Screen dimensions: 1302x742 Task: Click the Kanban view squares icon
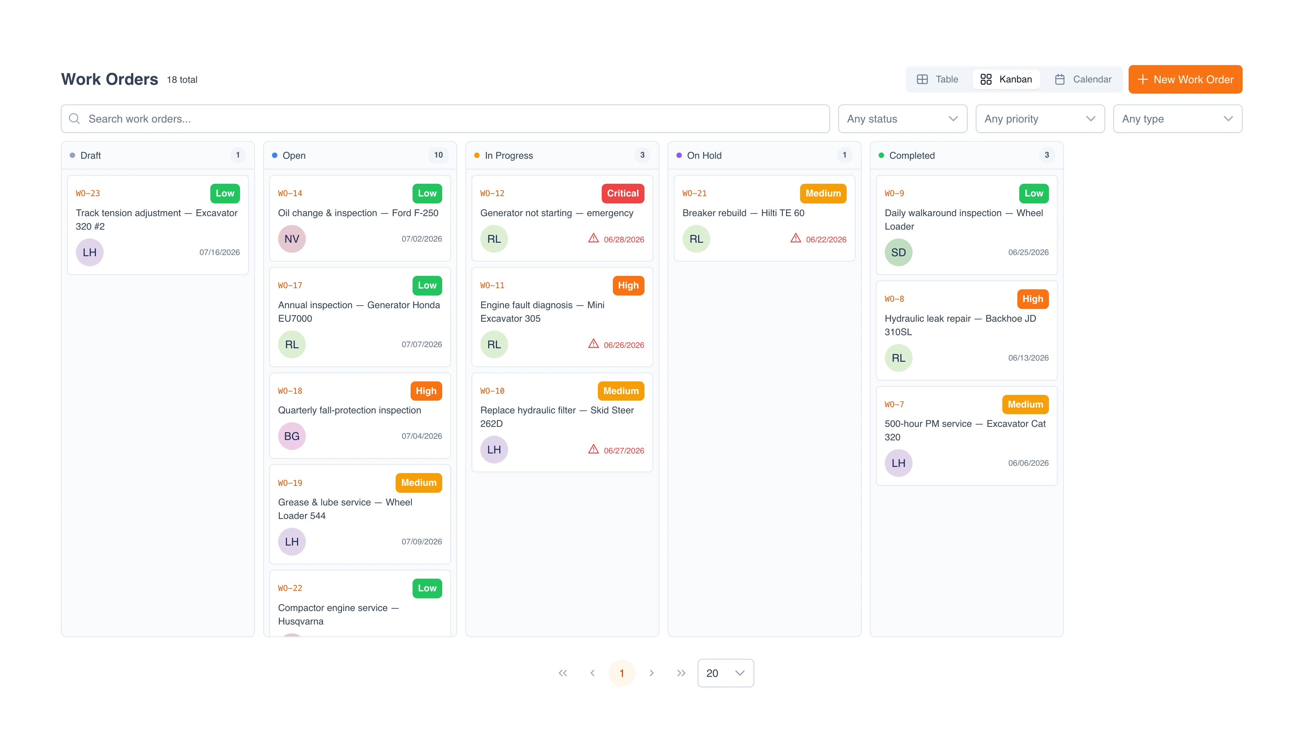986,79
